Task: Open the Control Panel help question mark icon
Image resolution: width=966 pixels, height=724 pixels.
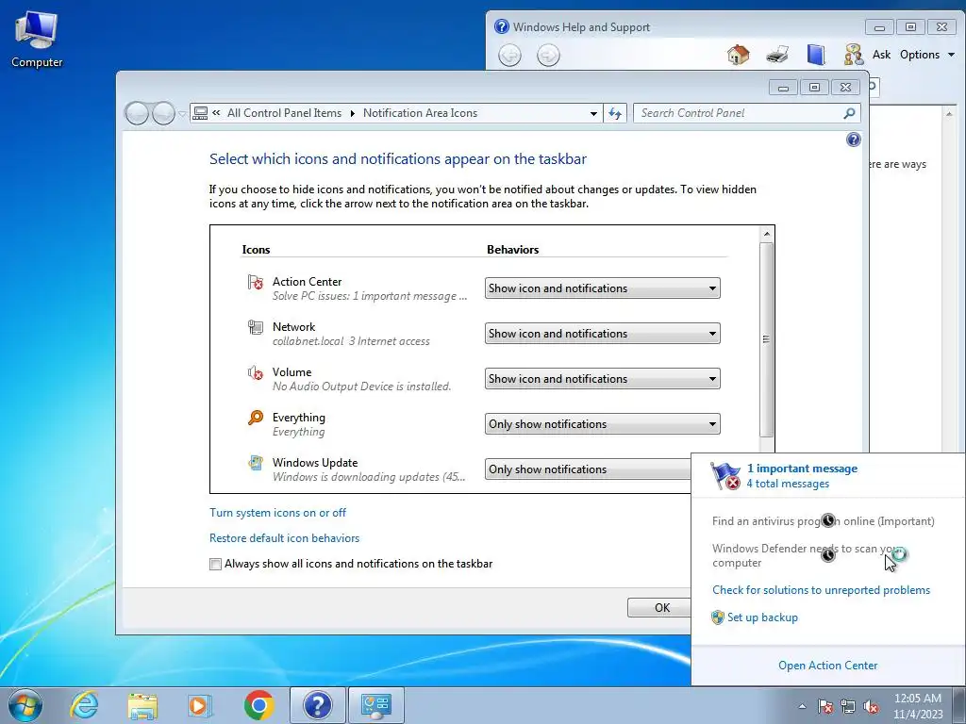Action: (x=853, y=140)
